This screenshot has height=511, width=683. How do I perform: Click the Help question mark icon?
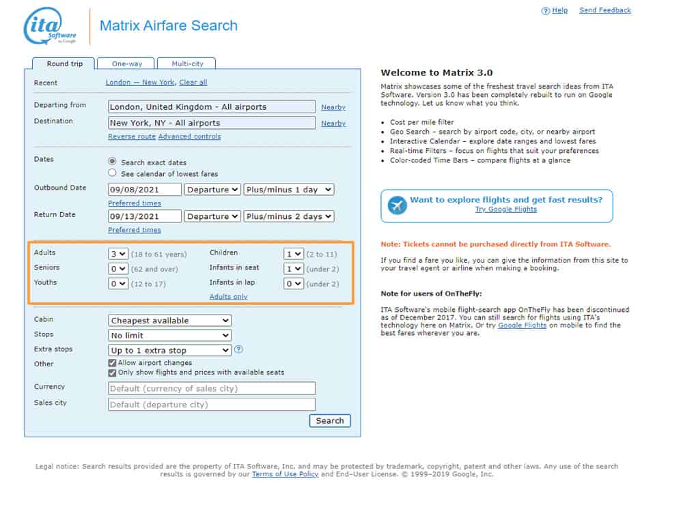(545, 11)
